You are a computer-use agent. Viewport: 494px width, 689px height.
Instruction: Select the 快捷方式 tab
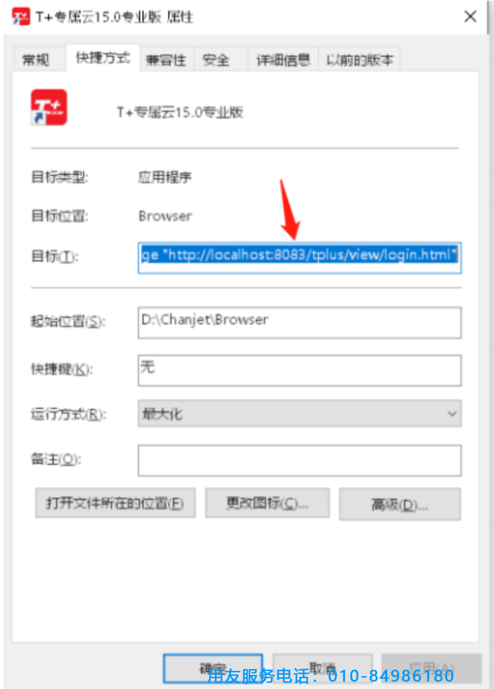click(103, 57)
